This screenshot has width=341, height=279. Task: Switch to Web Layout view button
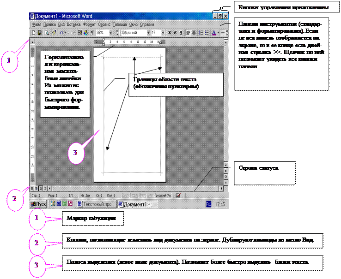coord(36,189)
